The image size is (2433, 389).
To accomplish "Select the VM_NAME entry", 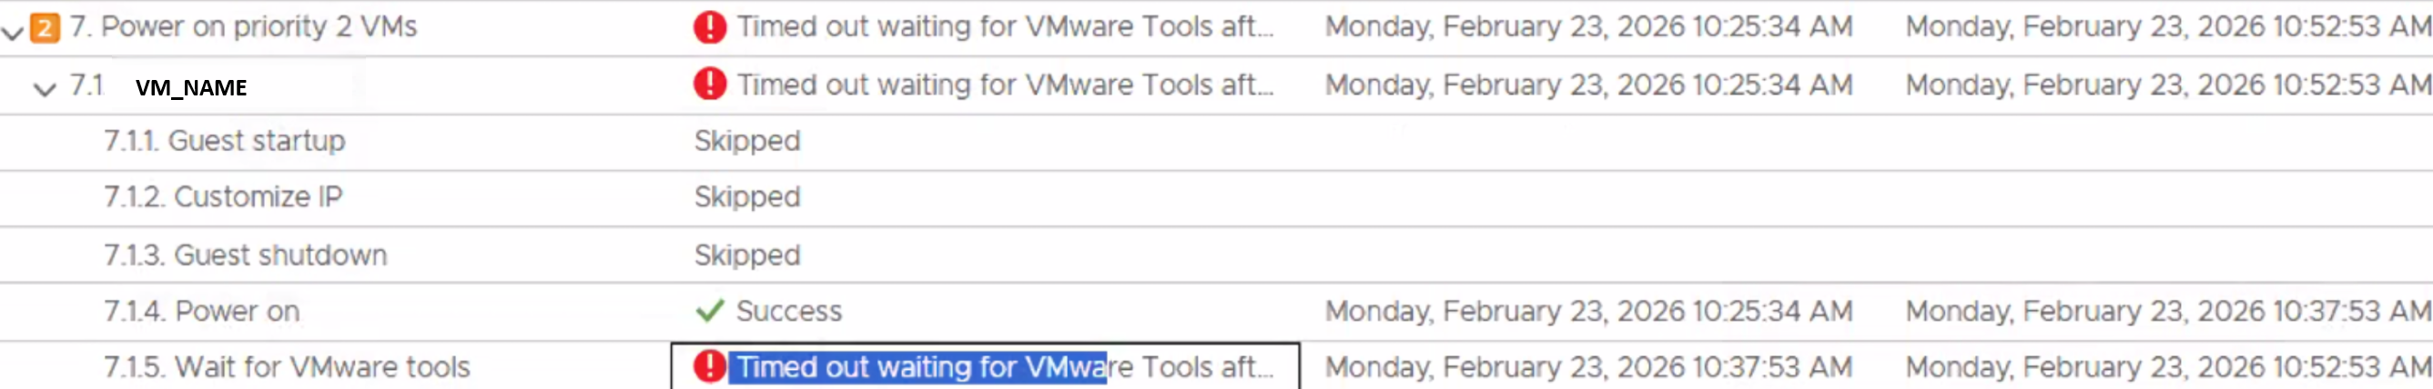I will coord(191,88).
